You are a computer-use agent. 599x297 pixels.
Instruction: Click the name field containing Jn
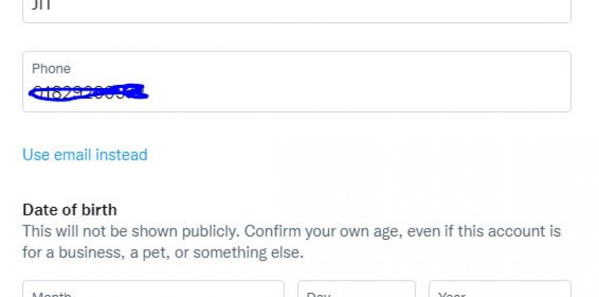296,9
